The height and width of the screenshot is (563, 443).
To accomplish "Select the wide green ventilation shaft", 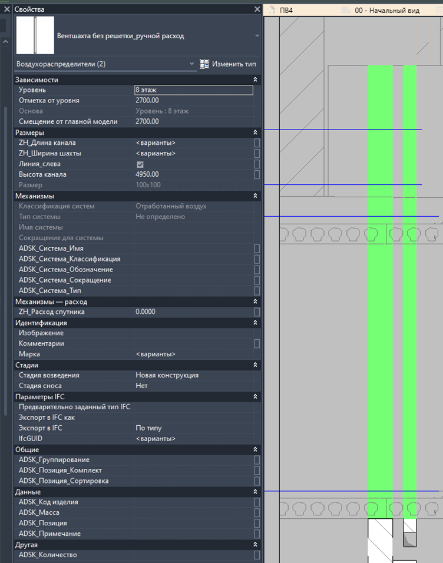I will 380,292.
